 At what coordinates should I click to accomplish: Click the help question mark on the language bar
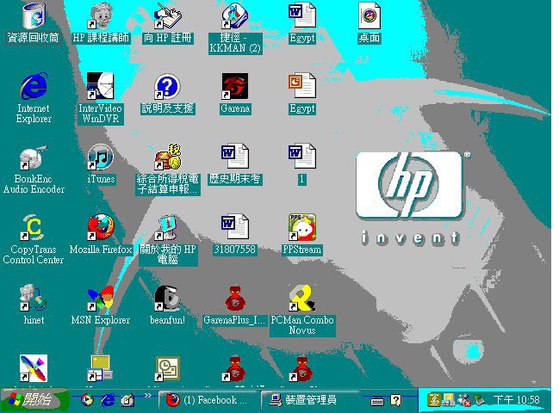[395, 400]
